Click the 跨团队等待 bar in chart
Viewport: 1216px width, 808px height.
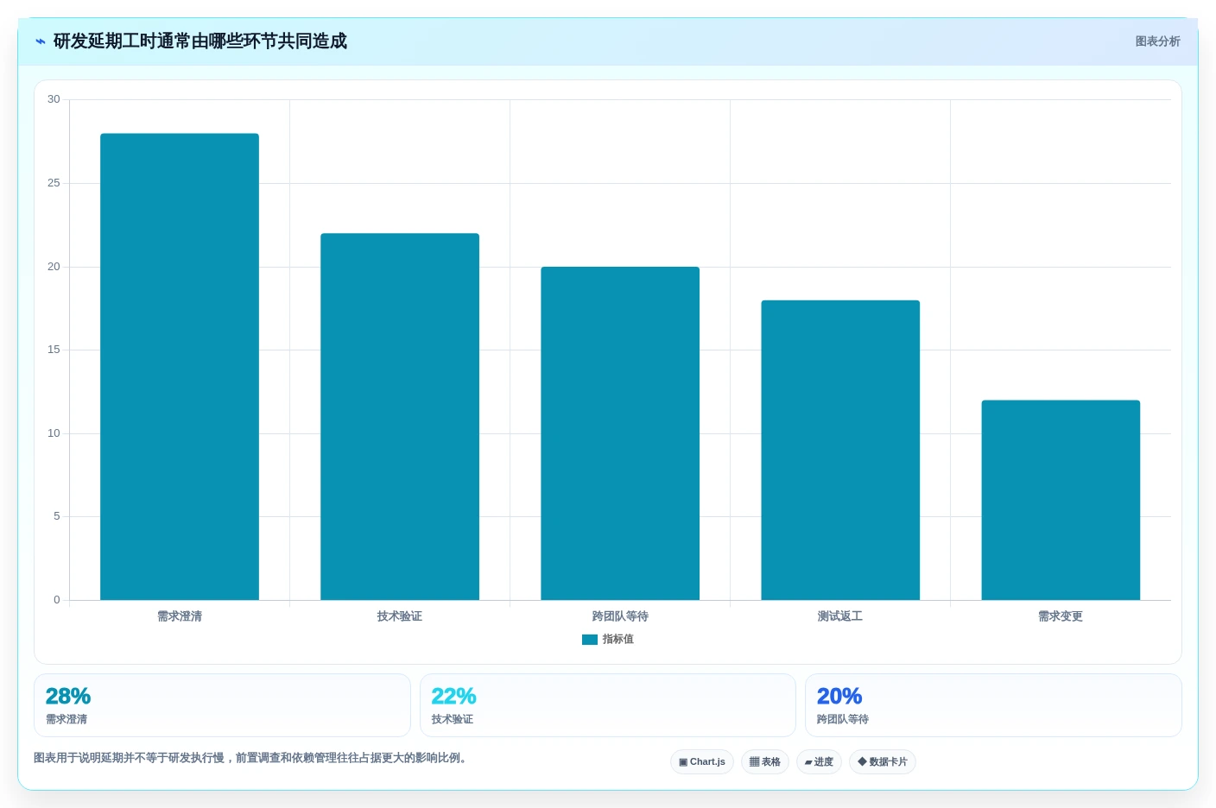[620, 433]
